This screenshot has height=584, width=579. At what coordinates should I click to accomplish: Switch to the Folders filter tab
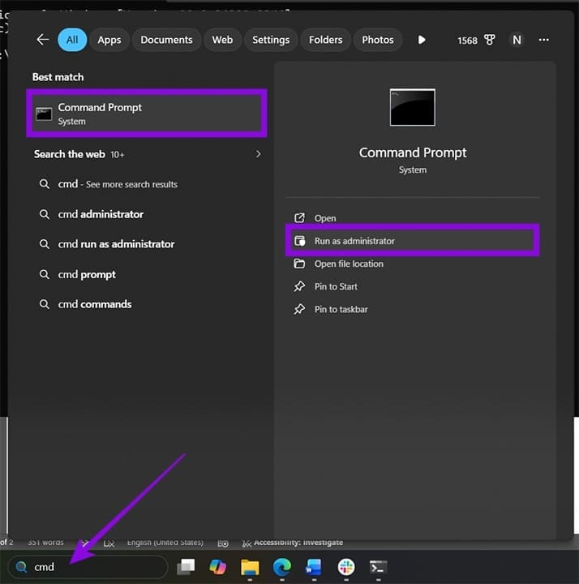pos(325,40)
